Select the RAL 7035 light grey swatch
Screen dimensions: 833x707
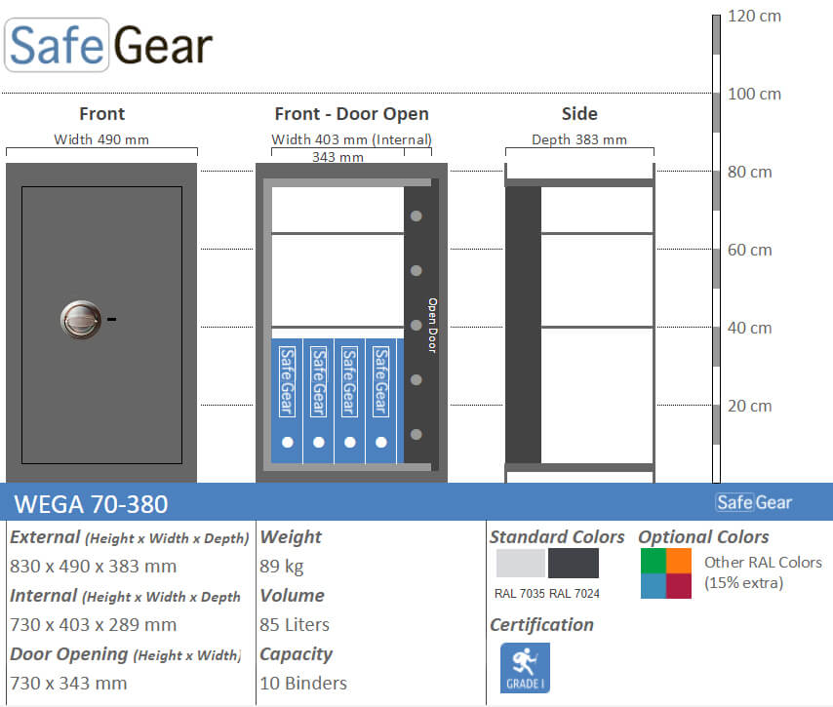520,563
